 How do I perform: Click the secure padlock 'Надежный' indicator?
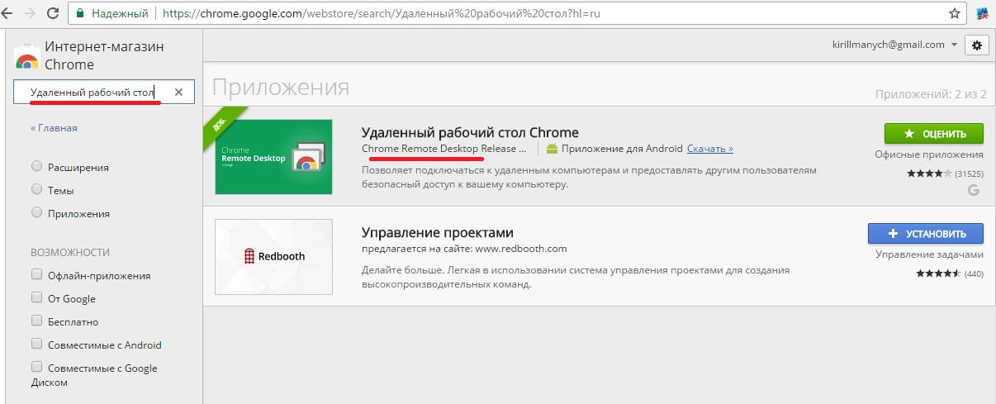click(x=112, y=13)
